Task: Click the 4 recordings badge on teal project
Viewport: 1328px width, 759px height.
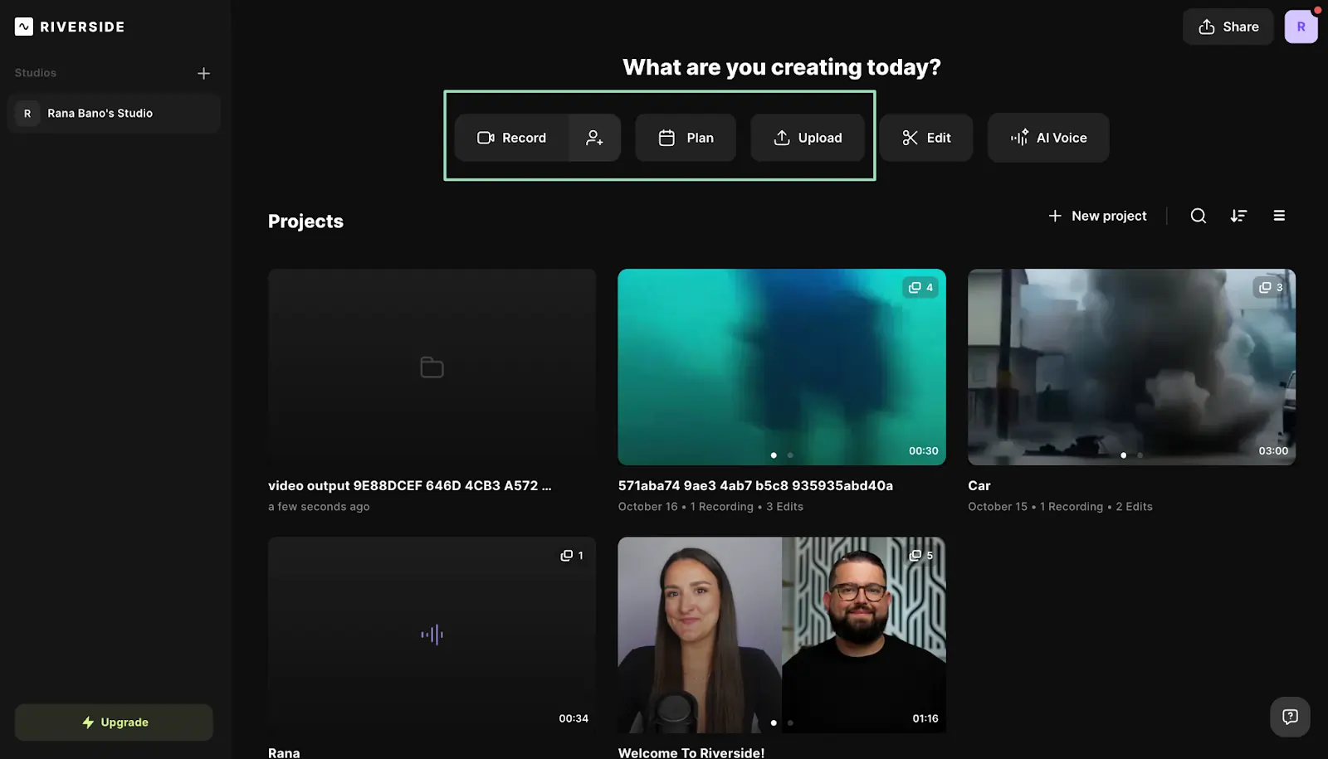Action: (x=920, y=287)
